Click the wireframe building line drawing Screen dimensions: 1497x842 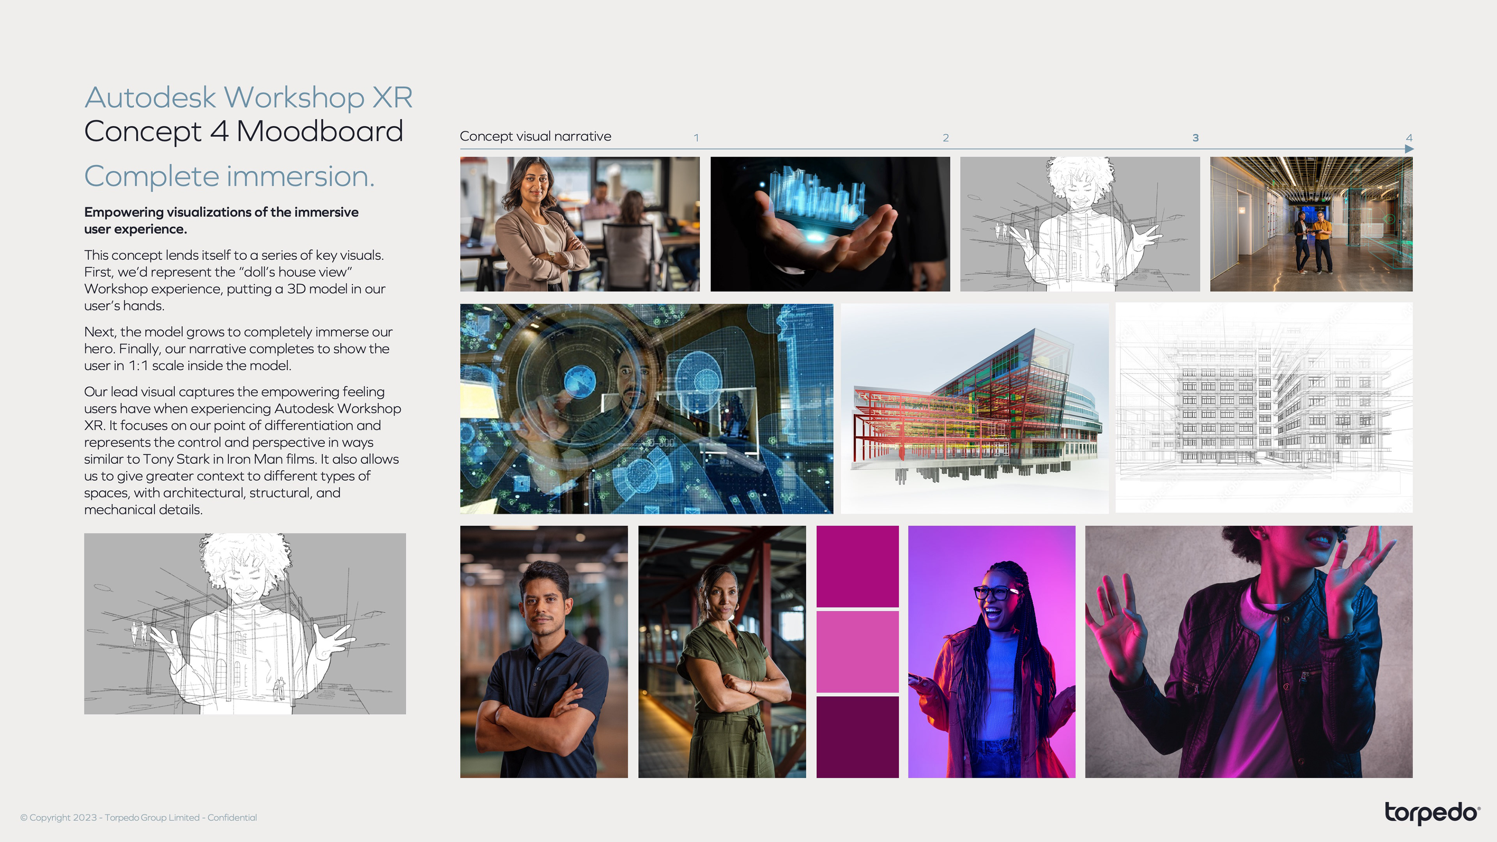click(x=1263, y=408)
